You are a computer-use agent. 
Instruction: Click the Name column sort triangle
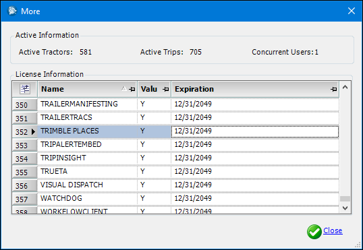coord(124,88)
